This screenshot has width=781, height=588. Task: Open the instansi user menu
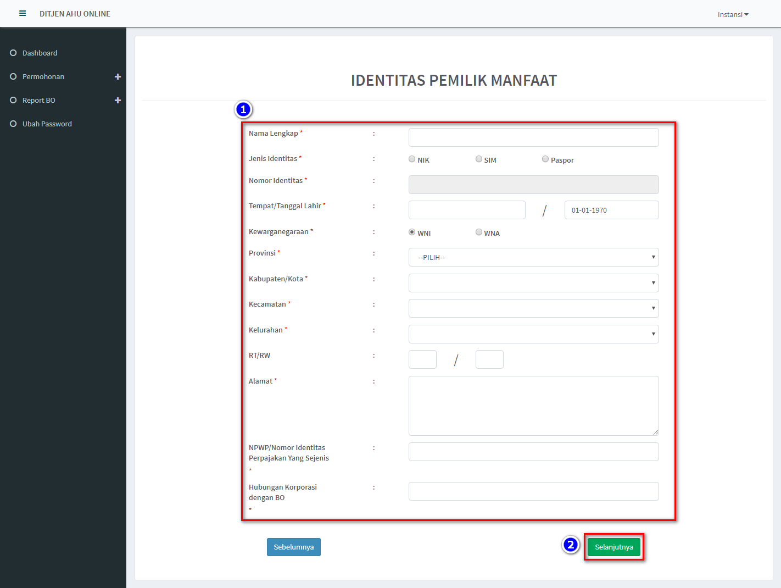[x=733, y=14]
